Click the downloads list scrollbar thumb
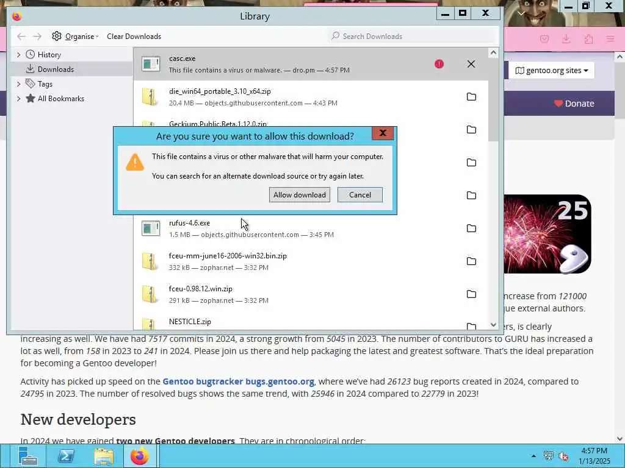The width and height of the screenshot is (625, 468). 493,99
